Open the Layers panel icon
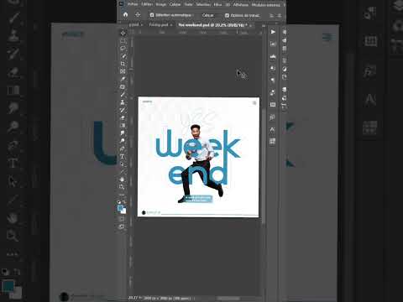This screenshot has width=403, height=302. pyautogui.click(x=285, y=90)
